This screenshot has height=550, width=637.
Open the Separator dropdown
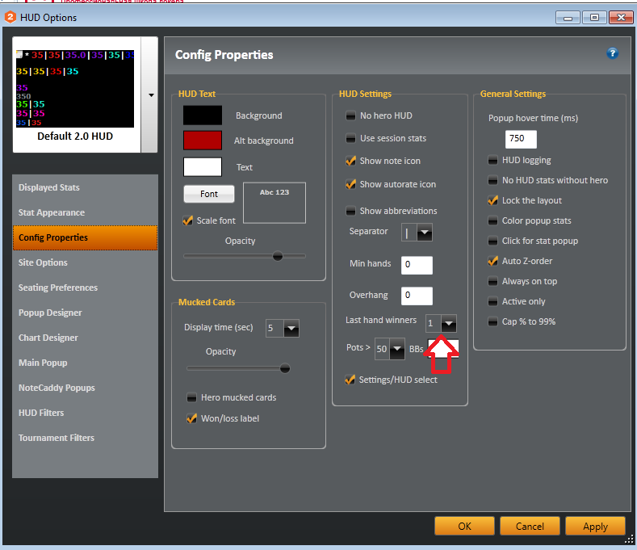click(425, 232)
